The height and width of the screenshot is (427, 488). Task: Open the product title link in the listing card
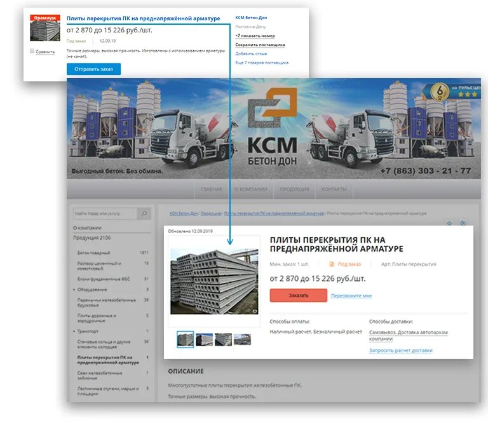[143, 18]
